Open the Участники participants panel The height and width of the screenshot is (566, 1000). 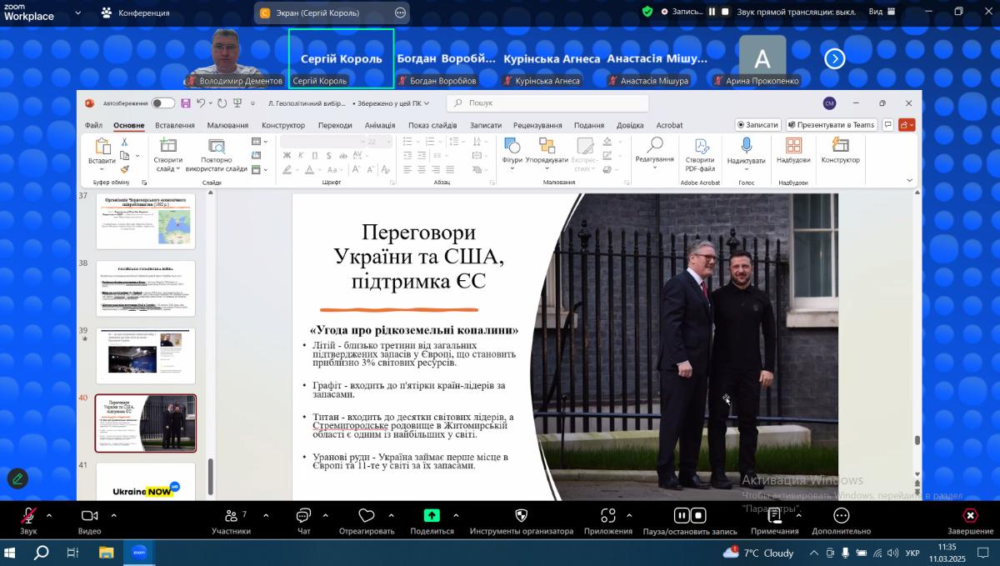pyautogui.click(x=231, y=516)
